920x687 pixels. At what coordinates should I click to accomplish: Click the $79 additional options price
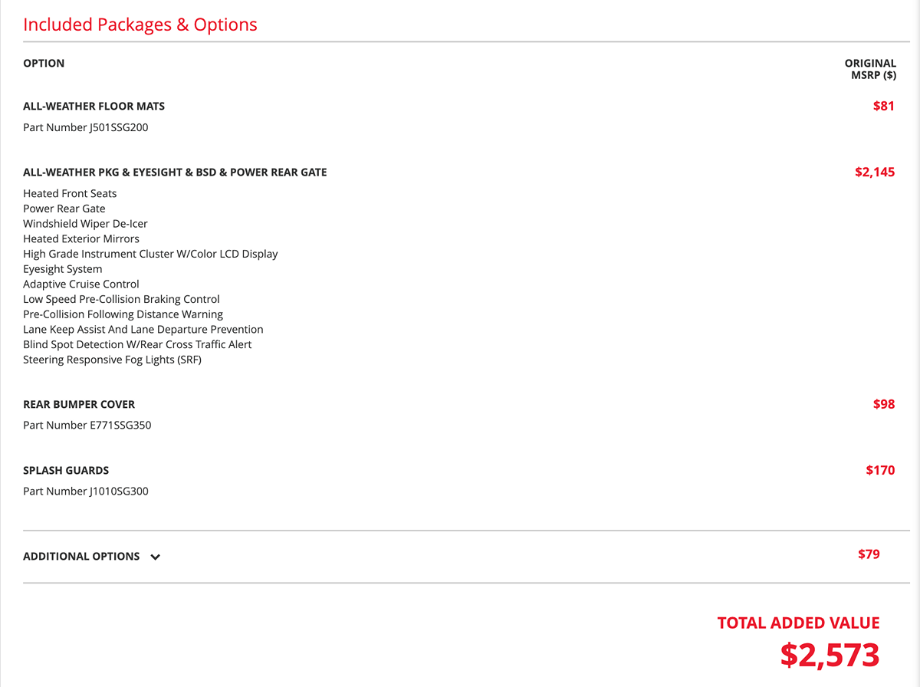pyautogui.click(x=869, y=554)
